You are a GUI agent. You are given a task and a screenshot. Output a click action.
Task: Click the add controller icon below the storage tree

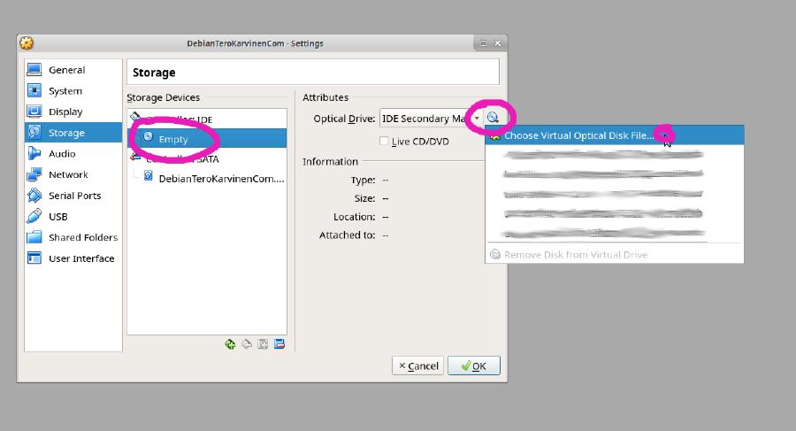point(230,344)
